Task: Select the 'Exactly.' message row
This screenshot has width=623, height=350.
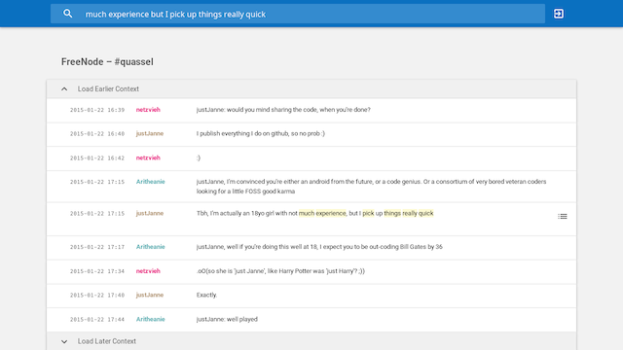Action: (311, 296)
